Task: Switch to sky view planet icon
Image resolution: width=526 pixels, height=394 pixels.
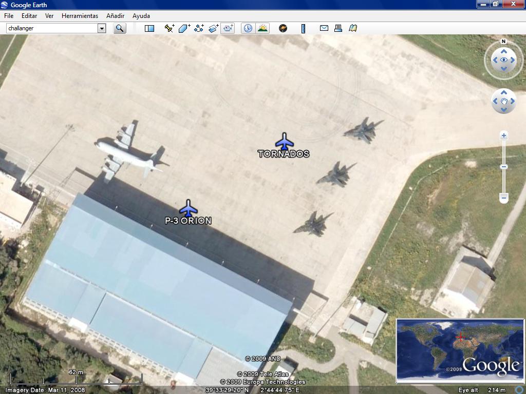Action: [283, 28]
